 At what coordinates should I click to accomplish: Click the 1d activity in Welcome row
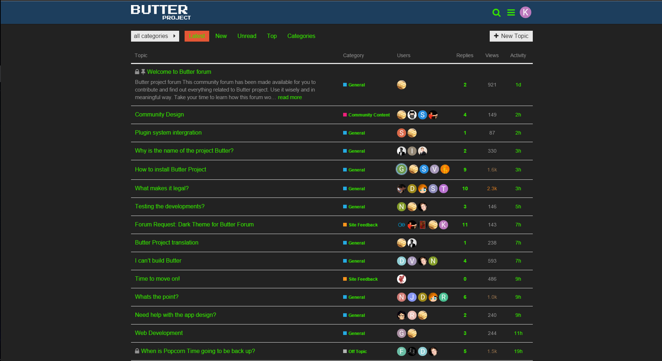(518, 85)
